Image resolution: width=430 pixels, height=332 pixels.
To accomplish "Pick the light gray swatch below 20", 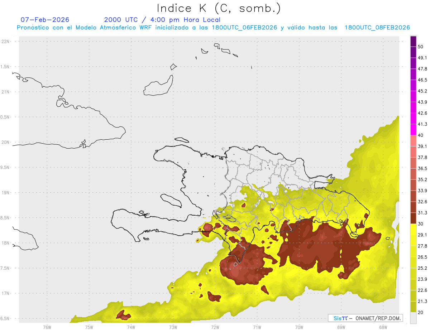I will click(413, 318).
